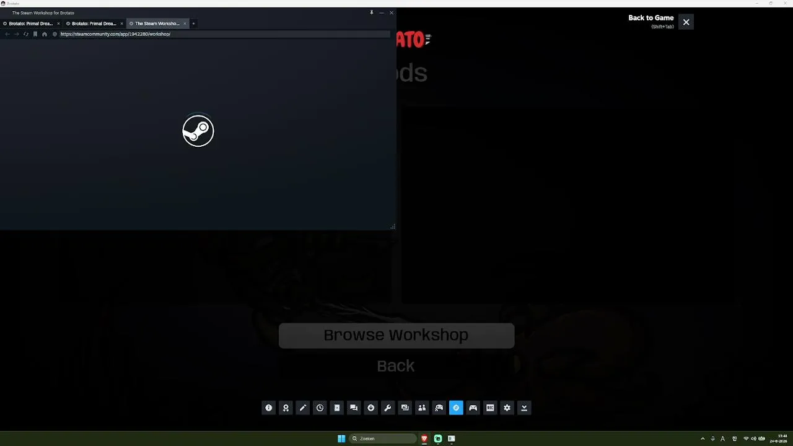Click the REC game recording icon
Screen dimensions: 793x446
pyautogui.click(x=490, y=408)
